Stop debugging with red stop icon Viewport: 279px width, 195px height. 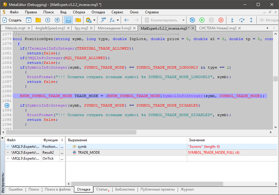click(x=221, y=20)
